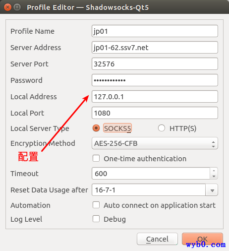The width and height of the screenshot is (229, 251).
Task: Click the Reset Data Usage date field
Action: 149,190
